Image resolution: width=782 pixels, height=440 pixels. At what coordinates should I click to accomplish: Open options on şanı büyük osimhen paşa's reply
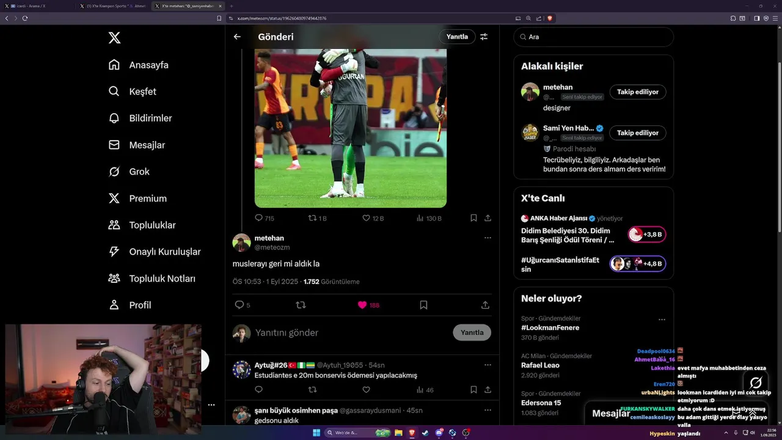tap(488, 410)
